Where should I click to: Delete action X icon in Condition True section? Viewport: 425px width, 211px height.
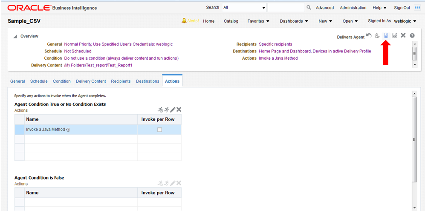179,110
